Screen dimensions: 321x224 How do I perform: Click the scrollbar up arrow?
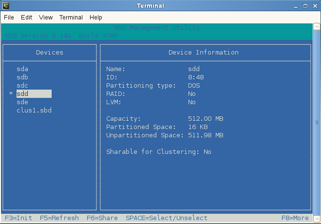[x=317, y=27]
